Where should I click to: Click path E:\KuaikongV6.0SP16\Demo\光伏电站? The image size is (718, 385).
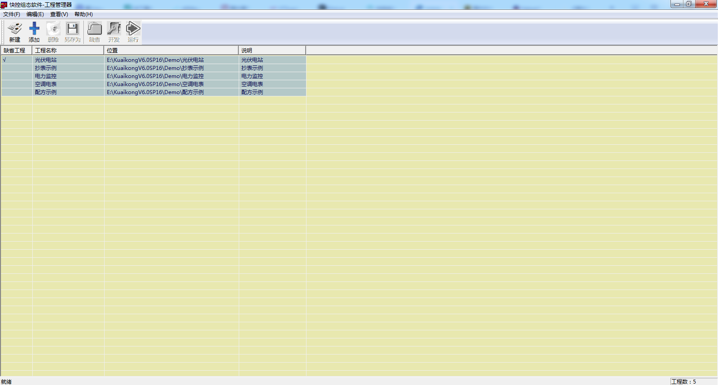pos(155,60)
